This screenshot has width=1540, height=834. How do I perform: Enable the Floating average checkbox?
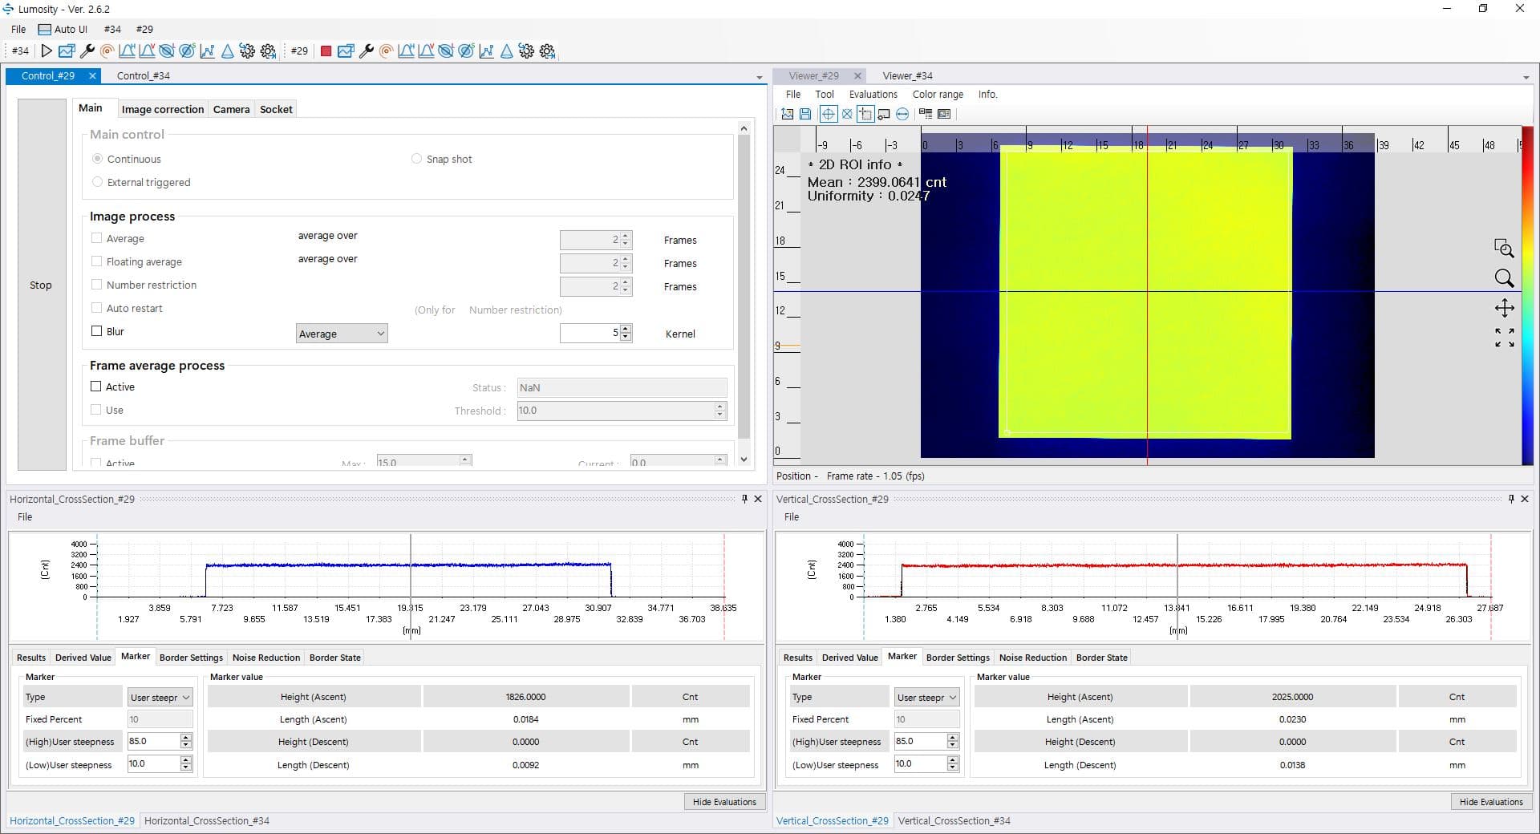tap(97, 261)
